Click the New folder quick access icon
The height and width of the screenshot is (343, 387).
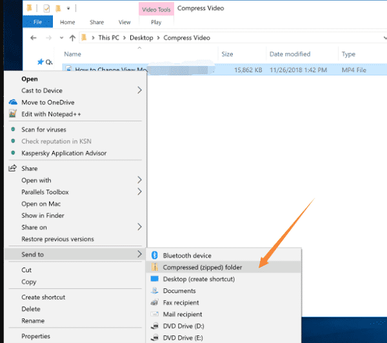(x=58, y=8)
